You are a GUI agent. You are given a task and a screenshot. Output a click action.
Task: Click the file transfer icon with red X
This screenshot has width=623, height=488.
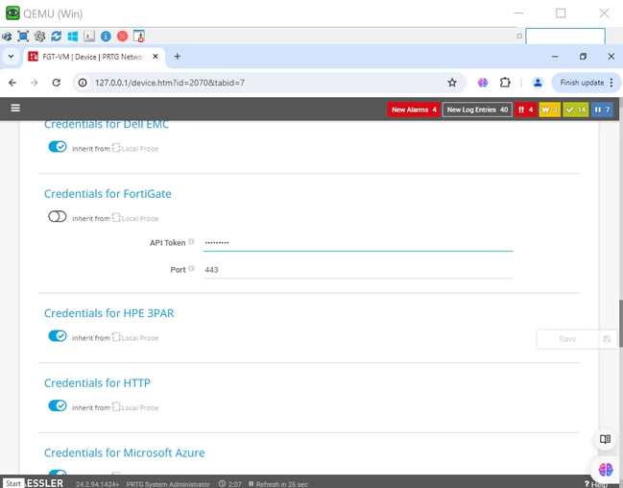138,37
